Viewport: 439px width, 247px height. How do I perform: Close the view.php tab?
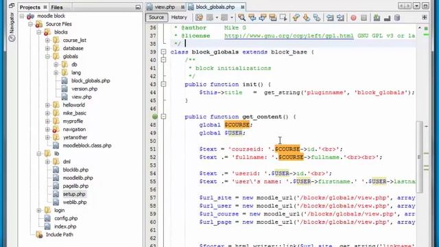182,7
